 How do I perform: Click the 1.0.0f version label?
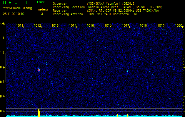point(41,2)
